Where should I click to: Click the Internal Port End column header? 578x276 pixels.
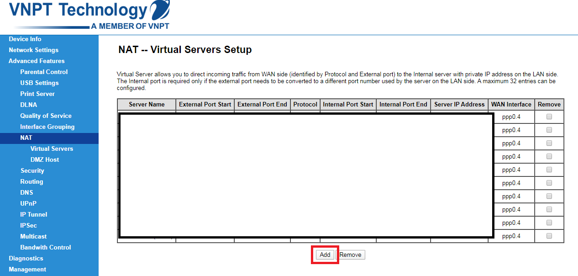click(404, 104)
